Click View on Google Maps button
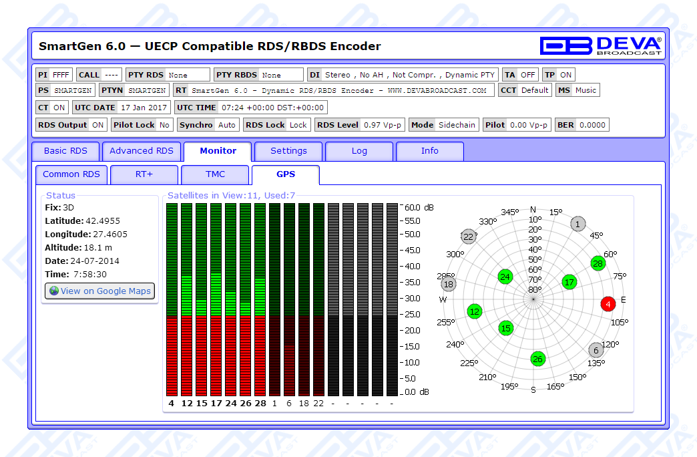The height and width of the screenshot is (457, 697). pos(100,291)
